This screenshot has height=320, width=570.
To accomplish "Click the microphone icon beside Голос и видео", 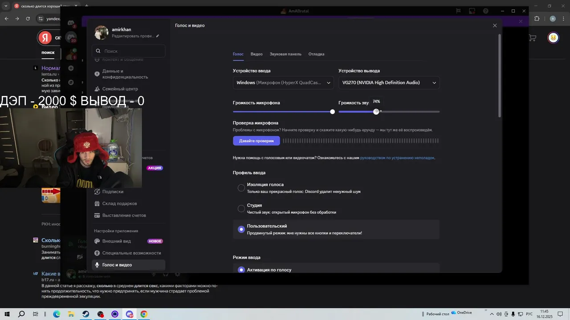I will (x=98, y=265).
